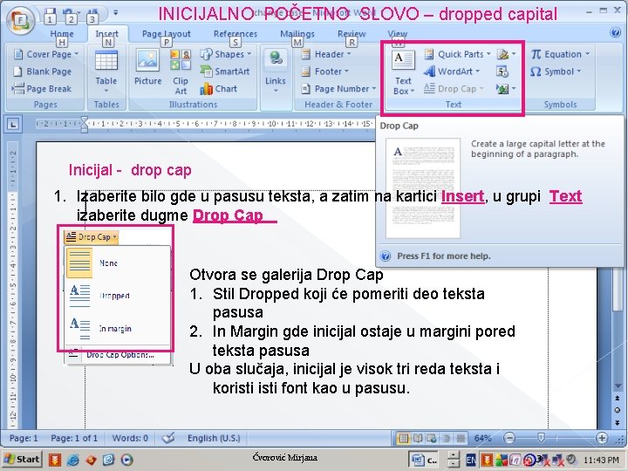Open the View tab
The image size is (628, 471).
(398, 34)
